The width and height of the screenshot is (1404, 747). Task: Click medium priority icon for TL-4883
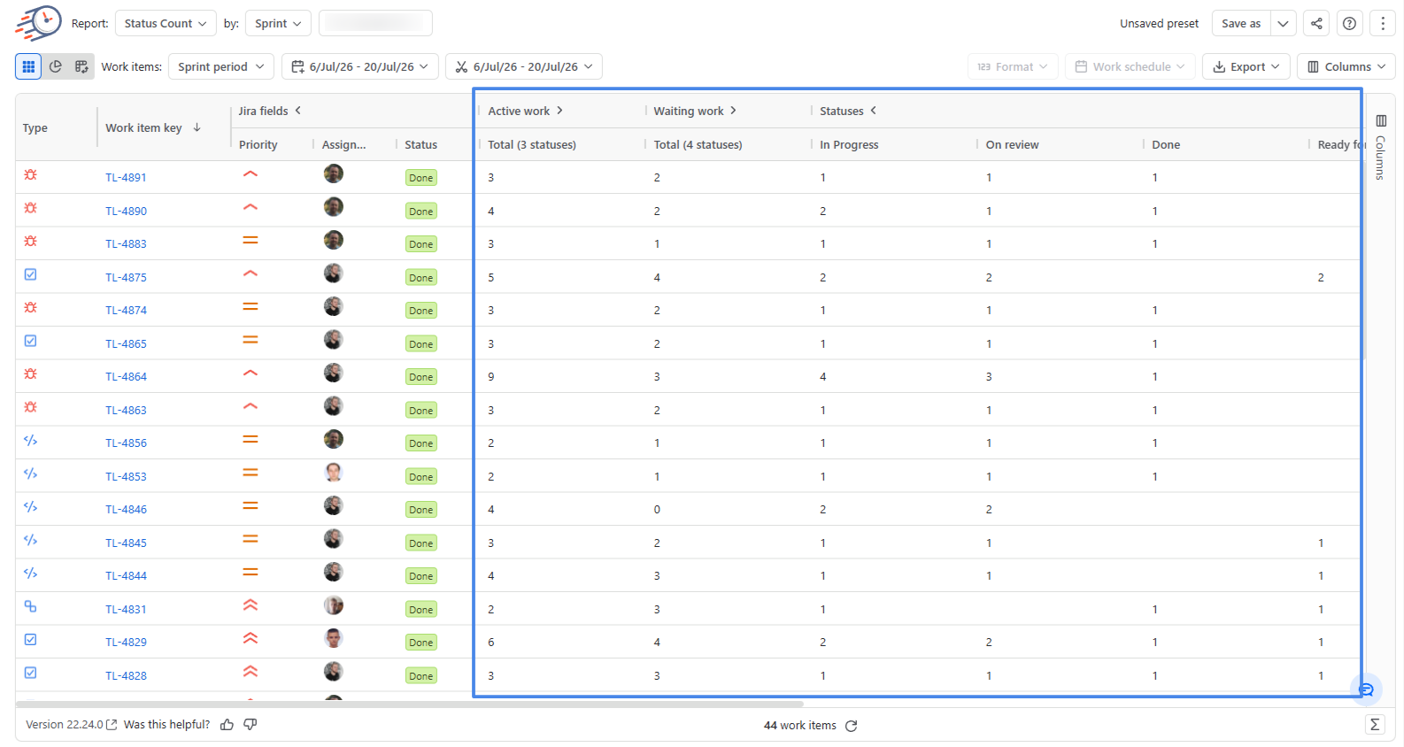[x=251, y=241]
